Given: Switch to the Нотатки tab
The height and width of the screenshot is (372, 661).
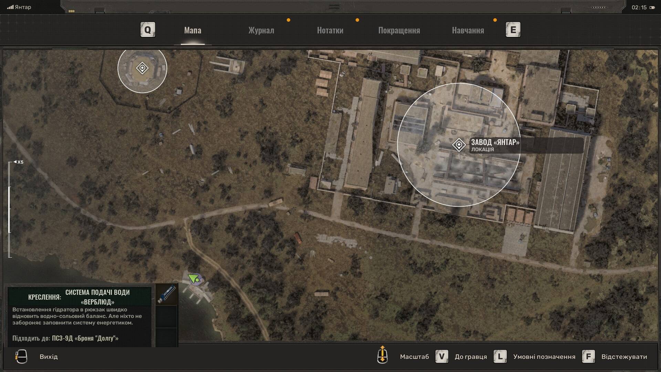Looking at the screenshot, I should pyautogui.click(x=330, y=30).
